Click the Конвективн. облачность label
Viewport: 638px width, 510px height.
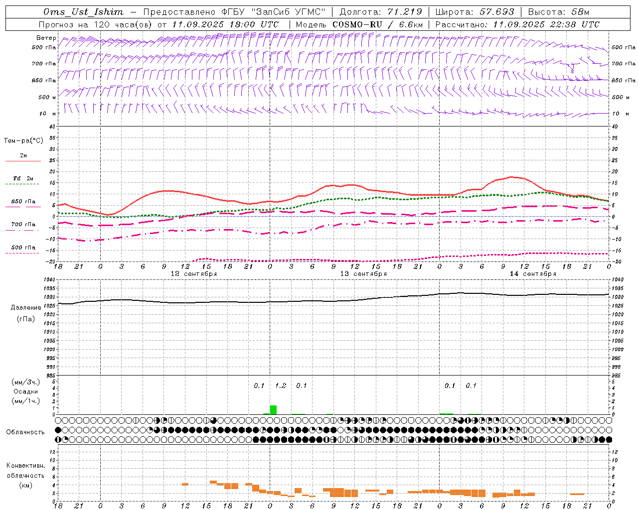click(25, 471)
